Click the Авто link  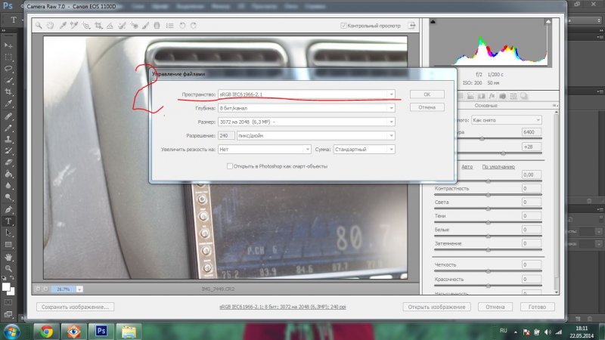click(467, 166)
